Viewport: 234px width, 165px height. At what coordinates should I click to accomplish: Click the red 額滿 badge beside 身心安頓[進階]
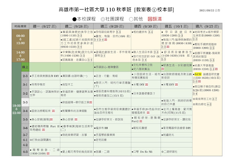point(51,119)
